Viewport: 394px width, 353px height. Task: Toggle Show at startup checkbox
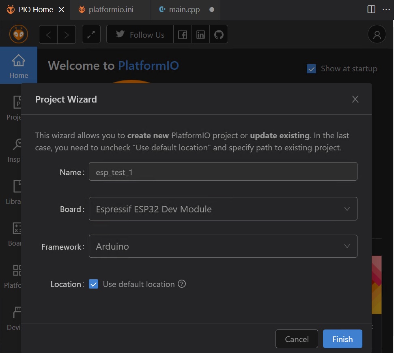click(311, 69)
